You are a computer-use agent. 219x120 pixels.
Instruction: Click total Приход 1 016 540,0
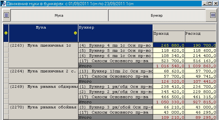[x=169, y=66]
